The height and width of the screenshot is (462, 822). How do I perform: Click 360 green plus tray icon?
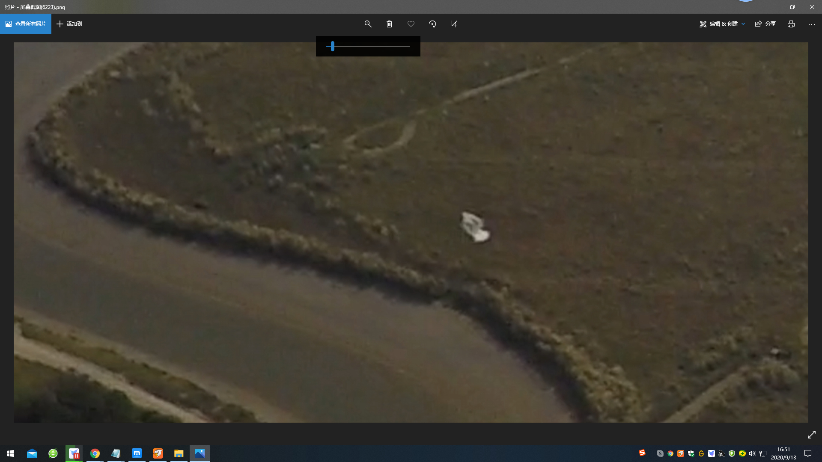[742, 453]
